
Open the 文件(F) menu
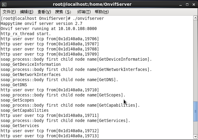pyautogui.click(x=9, y=12)
